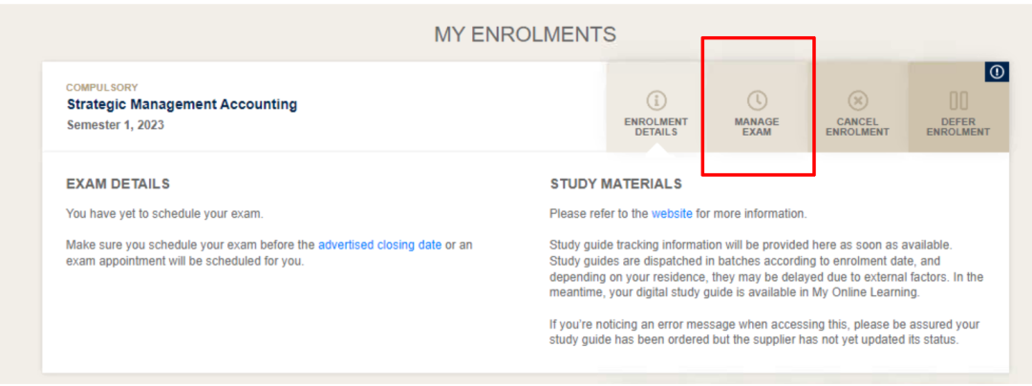Switch to the Enrolment Details tab label
Image resolution: width=1032 pixels, height=386 pixels.
click(x=656, y=126)
